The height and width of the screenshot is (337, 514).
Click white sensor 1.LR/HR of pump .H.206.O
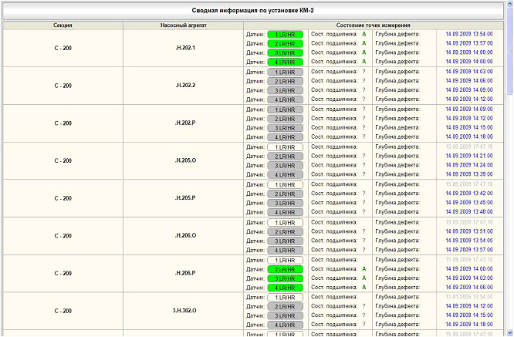pyautogui.click(x=285, y=223)
